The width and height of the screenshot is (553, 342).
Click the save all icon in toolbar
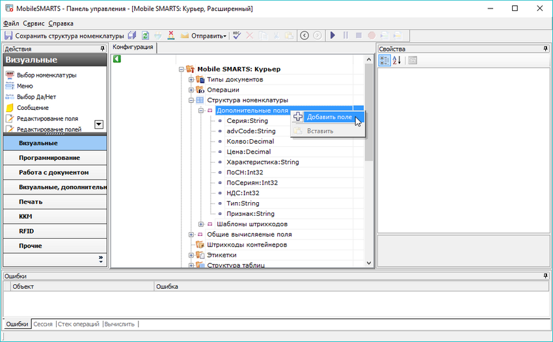pos(132,36)
